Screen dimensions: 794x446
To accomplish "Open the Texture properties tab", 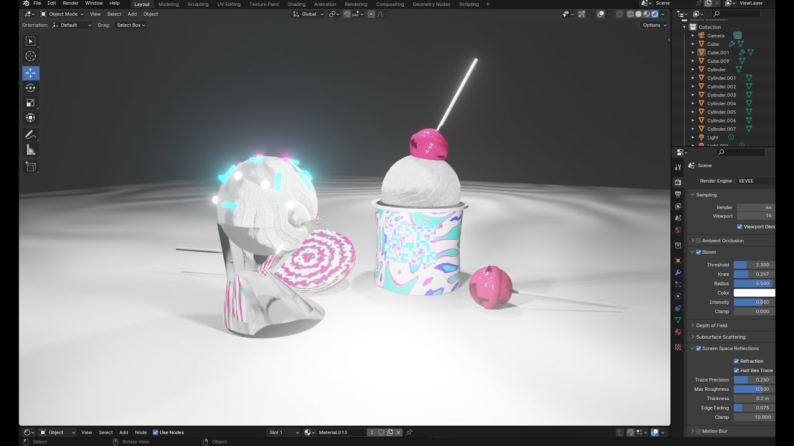I will pyautogui.click(x=678, y=347).
